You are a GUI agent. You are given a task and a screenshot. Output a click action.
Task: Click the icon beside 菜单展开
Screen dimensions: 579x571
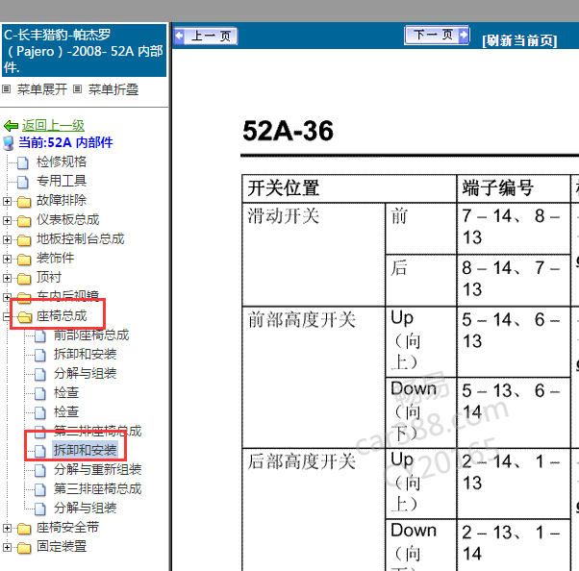point(7,89)
